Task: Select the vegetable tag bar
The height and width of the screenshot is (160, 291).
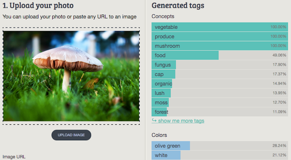Action: coord(220,27)
